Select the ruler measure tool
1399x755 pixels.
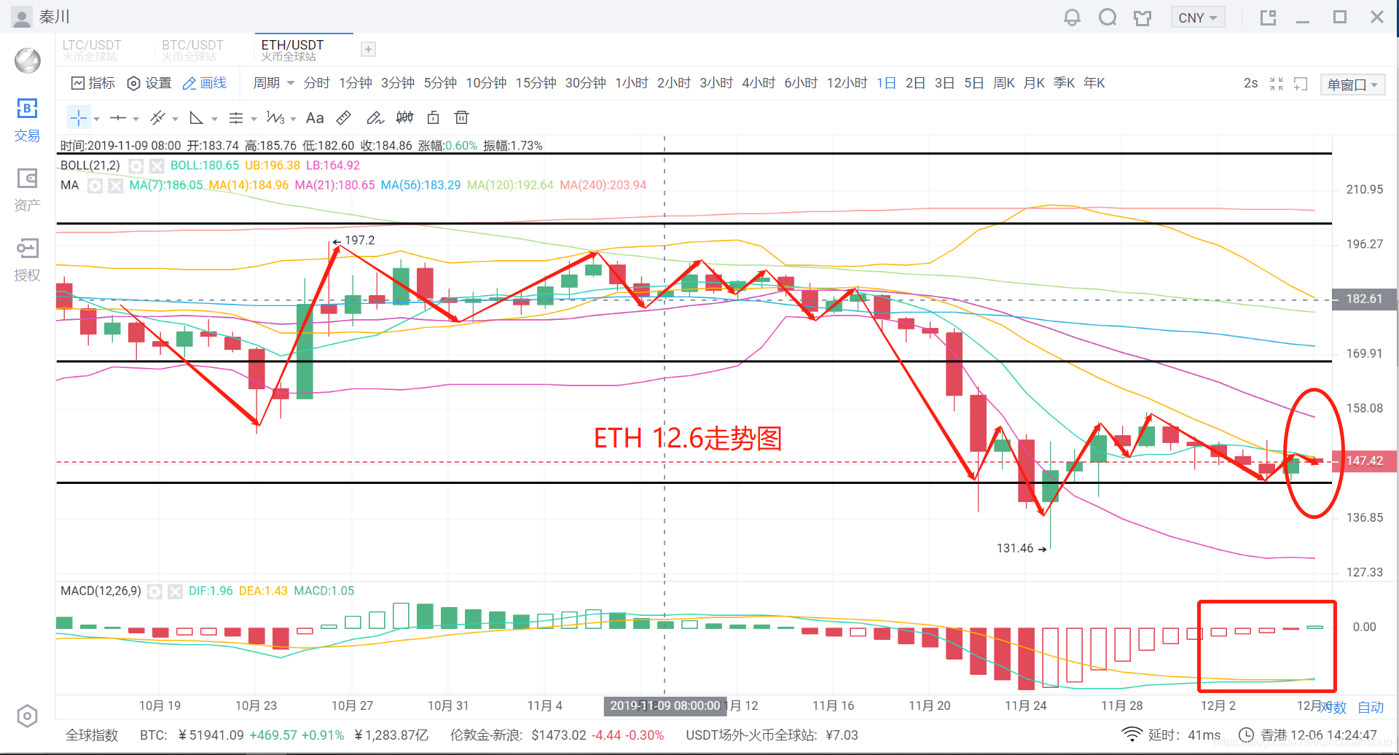[344, 118]
